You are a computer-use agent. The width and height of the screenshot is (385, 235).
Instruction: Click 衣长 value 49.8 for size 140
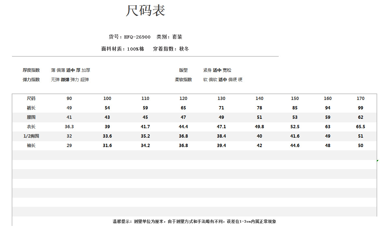259,127
